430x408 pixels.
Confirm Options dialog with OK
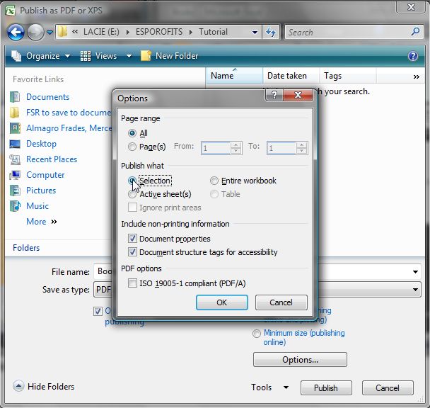222,302
